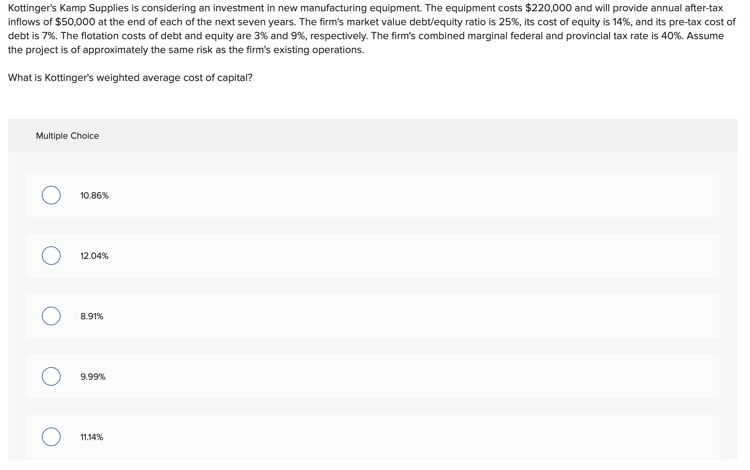Click the Multiple Choice header

click(67, 135)
